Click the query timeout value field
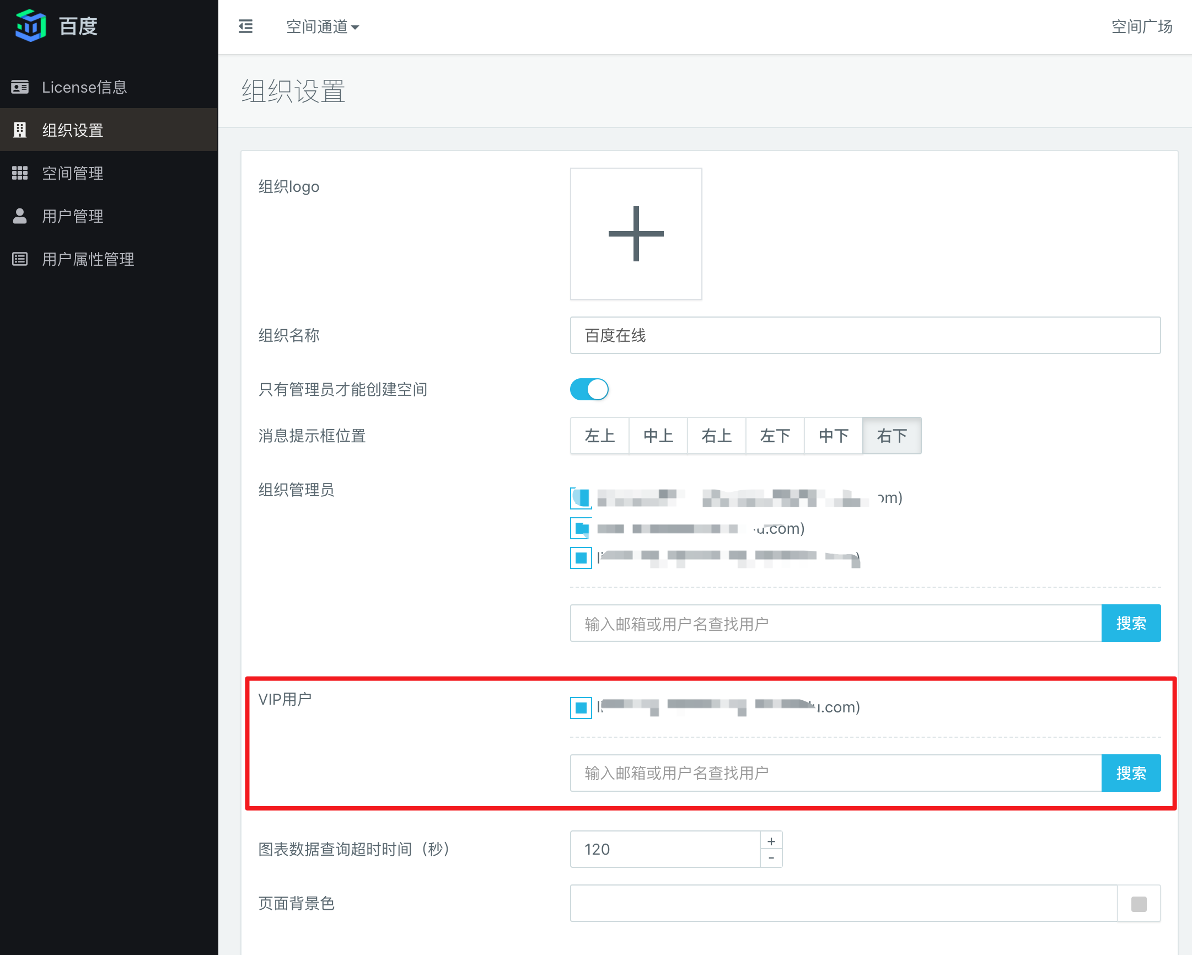 (x=665, y=849)
